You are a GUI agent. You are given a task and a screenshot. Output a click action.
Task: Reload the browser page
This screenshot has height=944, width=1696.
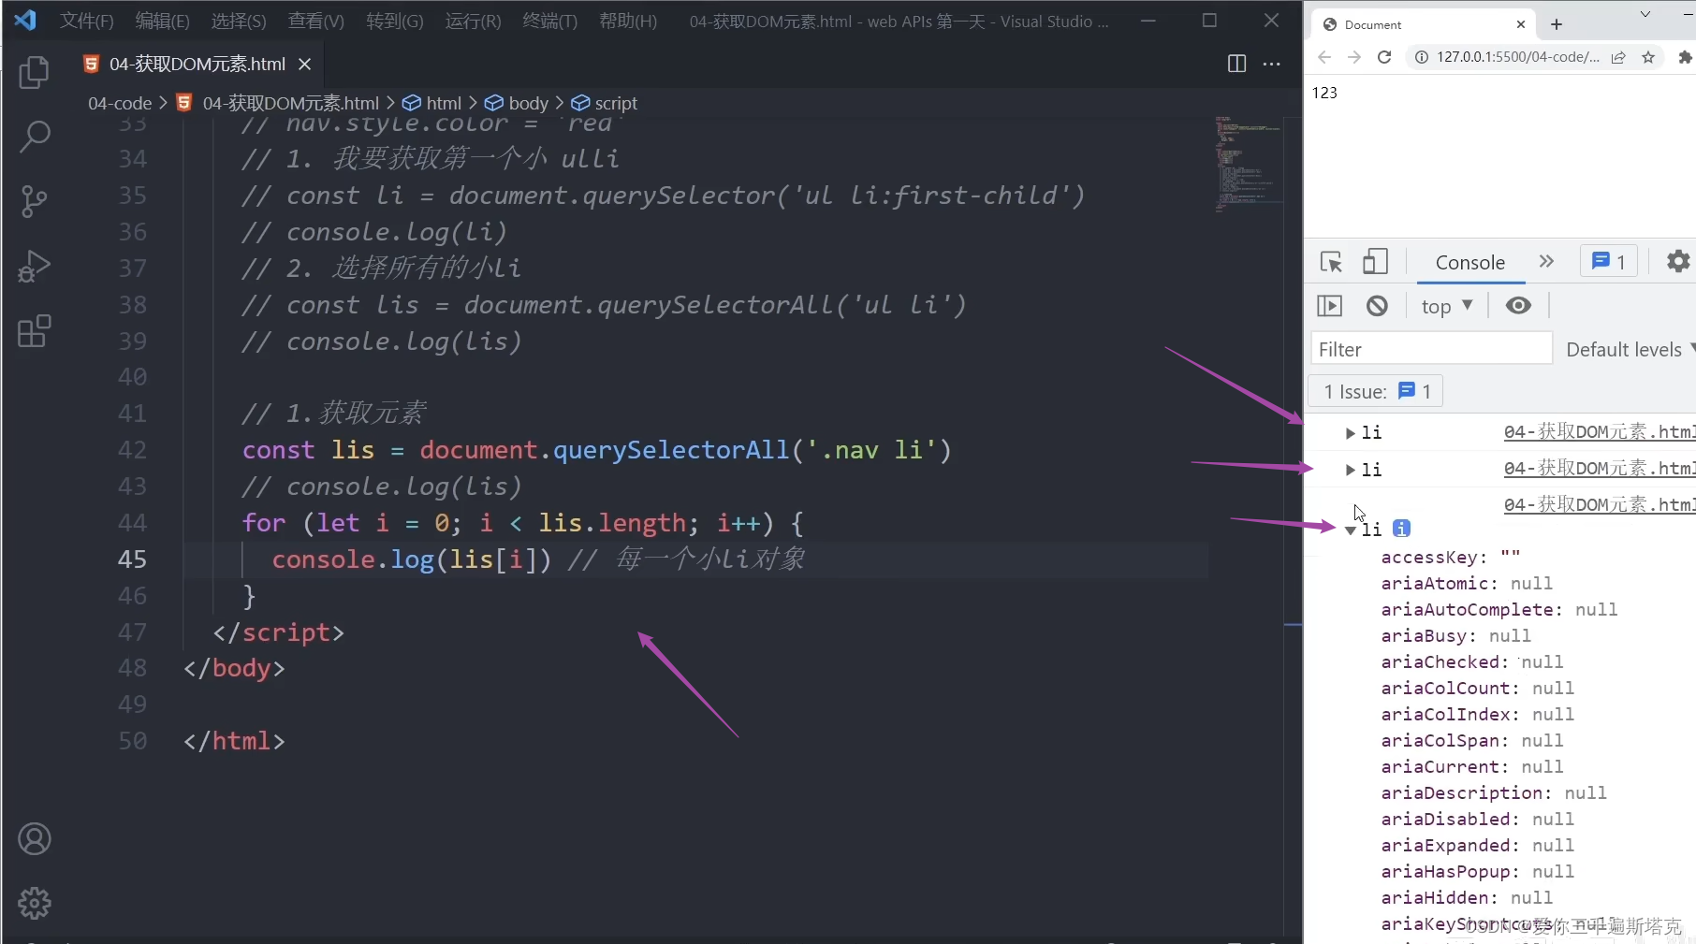coord(1384,57)
